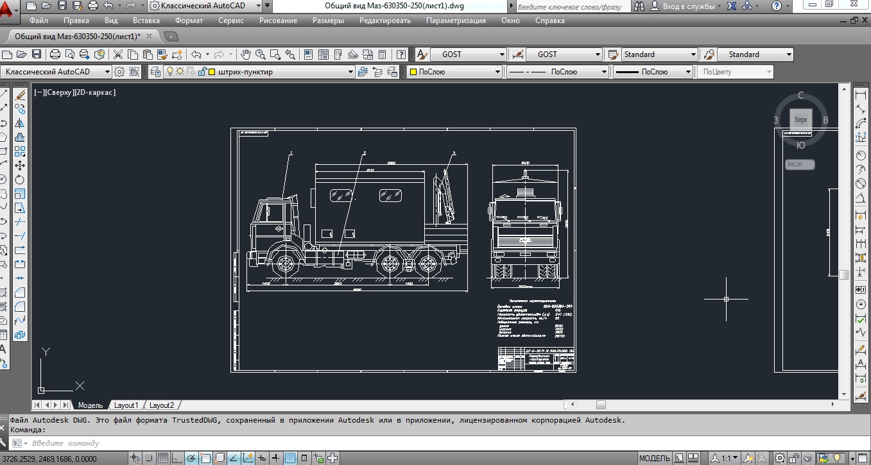This screenshot has height=465, width=871.
Task: Expand the штрих-пунктир layer dropdown
Action: coord(350,72)
